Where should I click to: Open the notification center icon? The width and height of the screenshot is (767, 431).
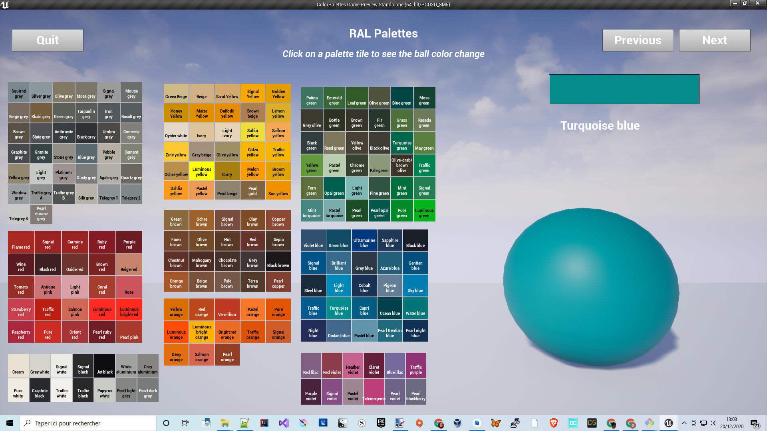755,423
